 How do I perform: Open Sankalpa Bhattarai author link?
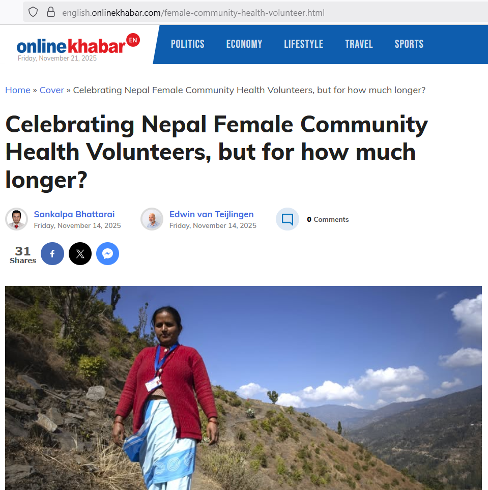74,214
